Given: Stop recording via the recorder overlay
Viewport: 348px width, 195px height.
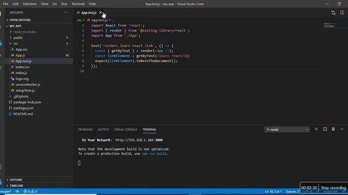Looking at the screenshot, I should click(x=333, y=188).
